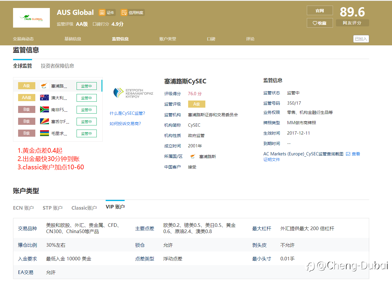Click the South Africa flag icon
The image size is (392, 282).
(44, 110)
